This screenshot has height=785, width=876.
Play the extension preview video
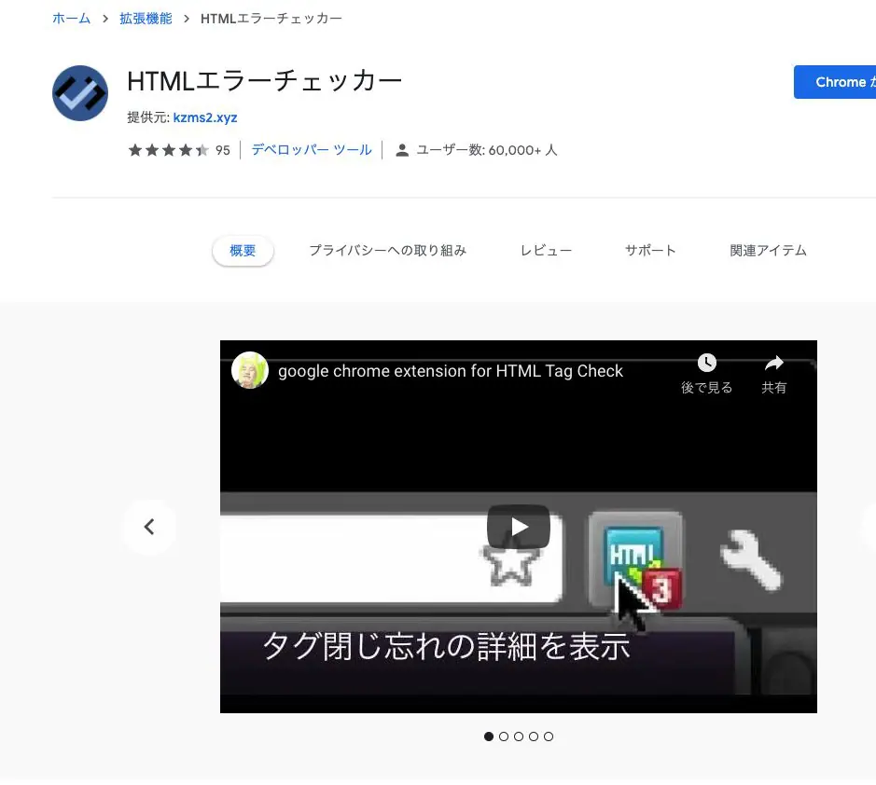pos(518,527)
